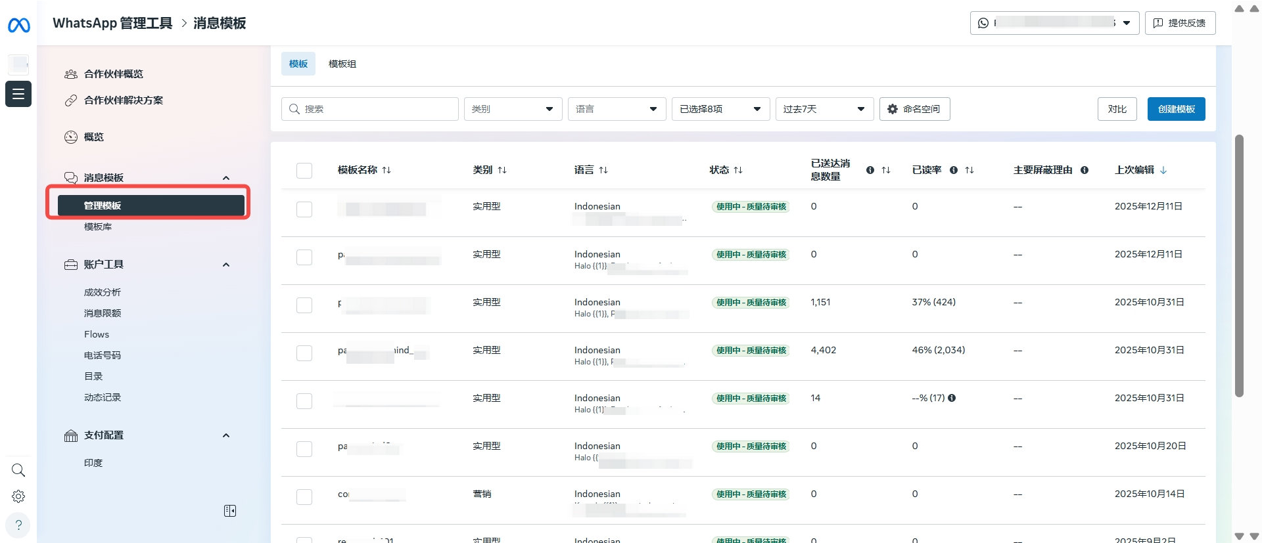This screenshot has width=1262, height=543.
Task: Open 模板库 in the sidebar
Action: coord(98,227)
